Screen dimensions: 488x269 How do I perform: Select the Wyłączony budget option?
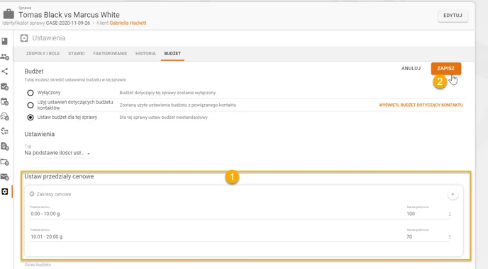pos(30,93)
